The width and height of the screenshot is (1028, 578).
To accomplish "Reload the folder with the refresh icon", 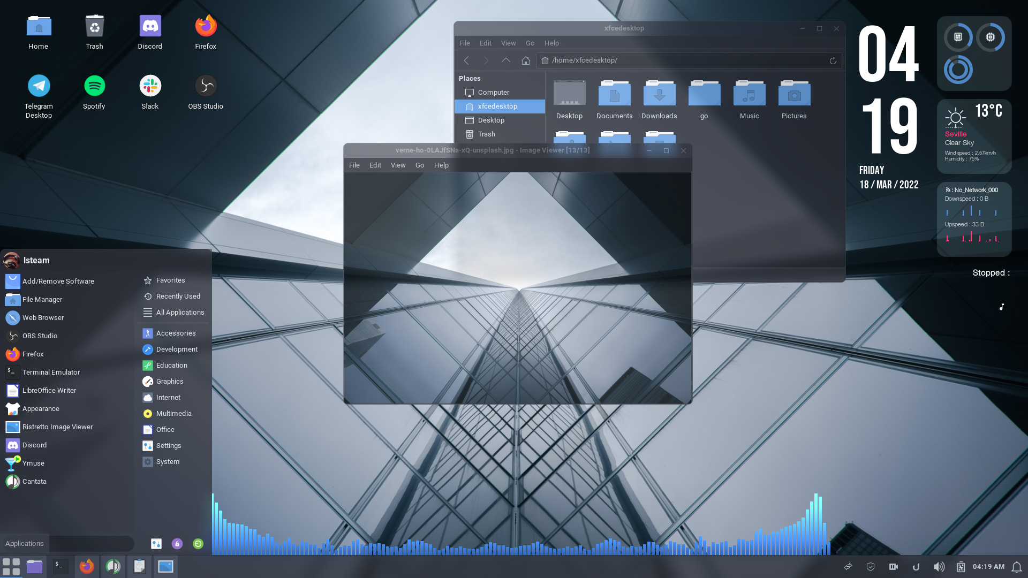I will 833,60.
